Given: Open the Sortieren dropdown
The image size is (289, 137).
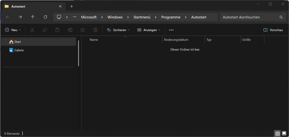Looking at the screenshot, I should coord(118,30).
